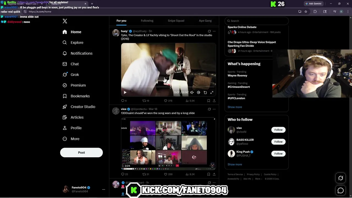This screenshot has width=352, height=198.
Task: Open the Chrome extensions puzzle icon
Action: [x=315, y=12]
